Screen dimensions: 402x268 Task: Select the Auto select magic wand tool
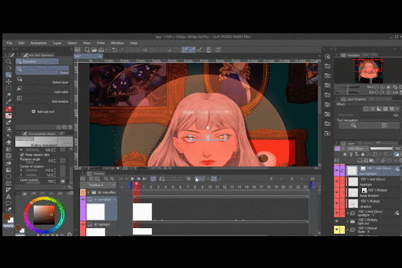(x=8, y=95)
